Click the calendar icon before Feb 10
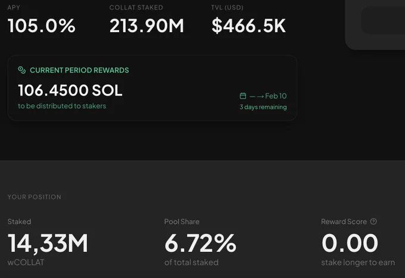The width and height of the screenshot is (405, 278). pyautogui.click(x=243, y=96)
